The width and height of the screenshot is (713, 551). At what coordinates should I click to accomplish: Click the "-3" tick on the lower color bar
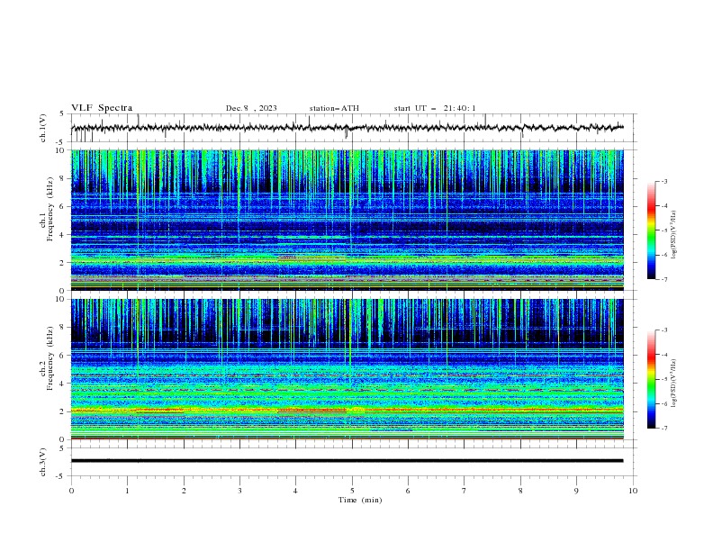[663, 330]
